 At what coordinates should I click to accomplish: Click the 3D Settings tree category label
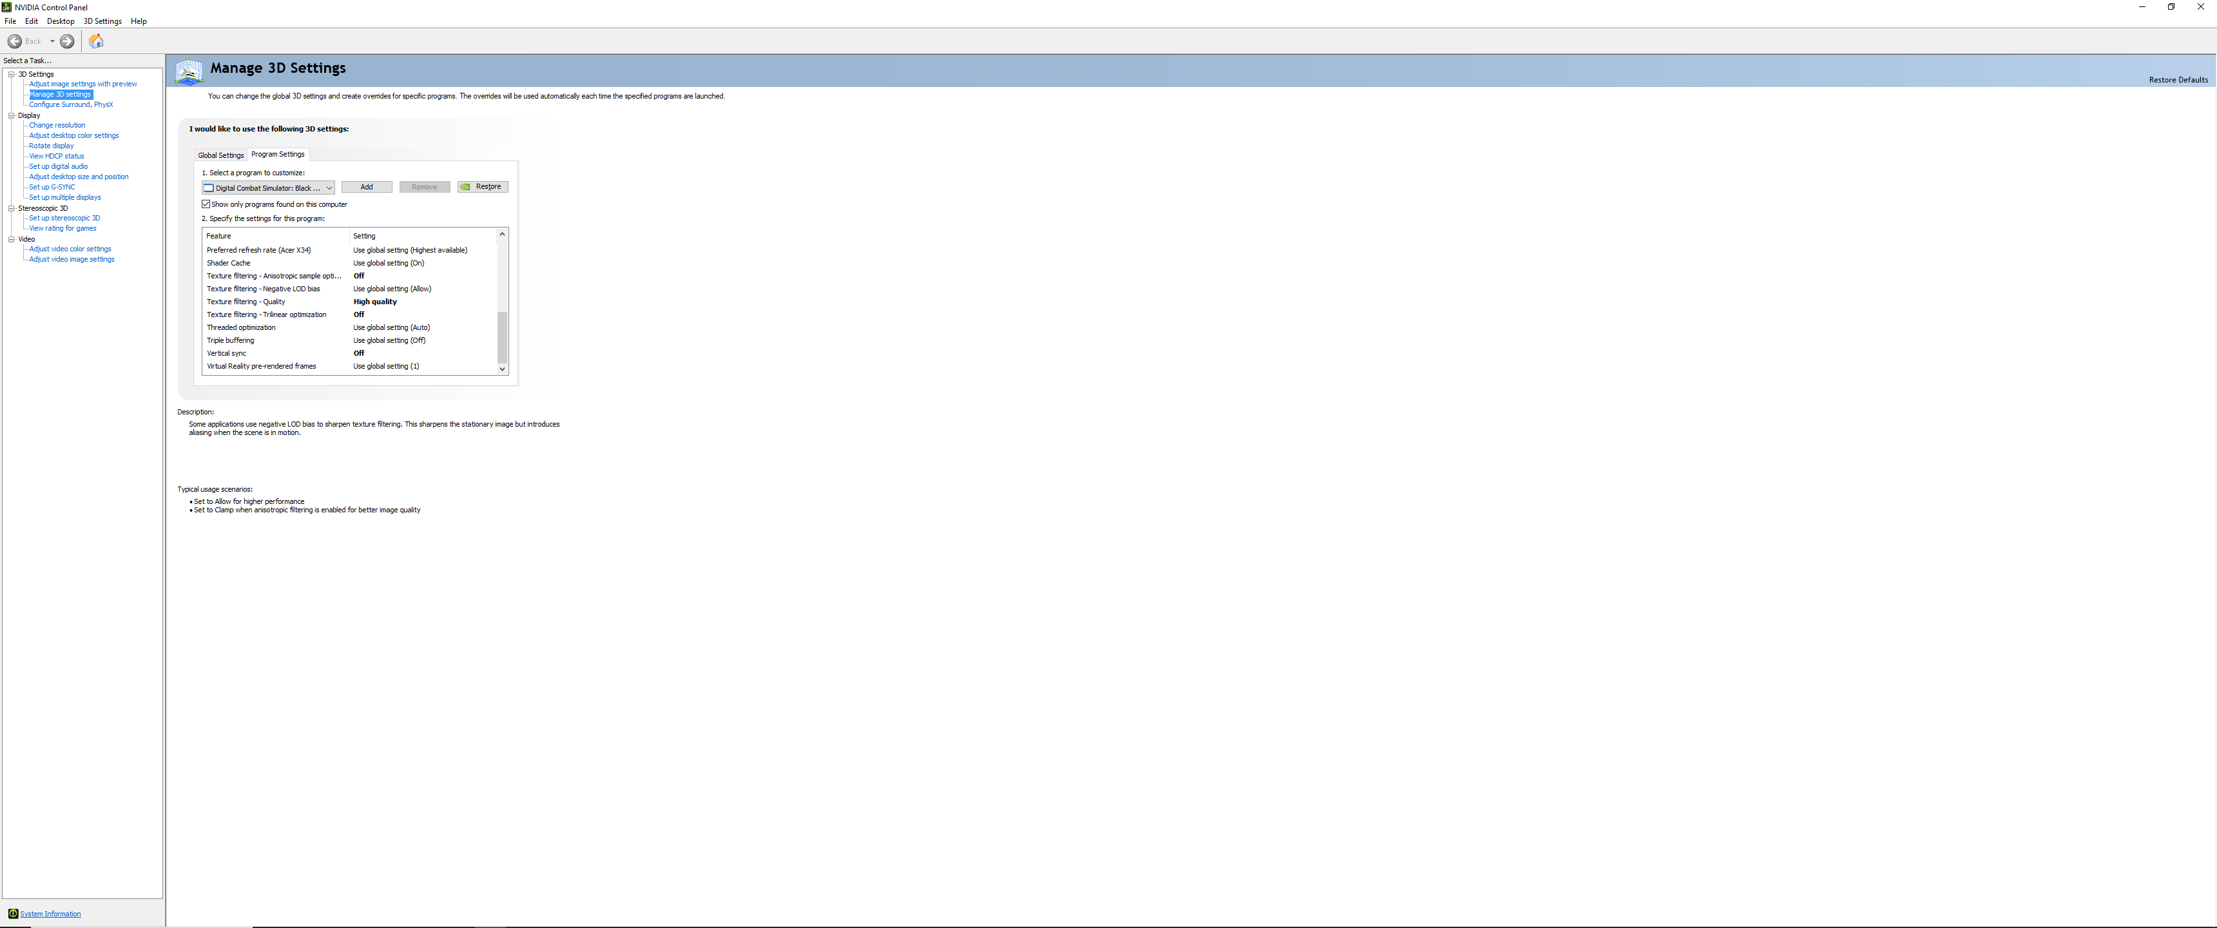[x=36, y=74]
